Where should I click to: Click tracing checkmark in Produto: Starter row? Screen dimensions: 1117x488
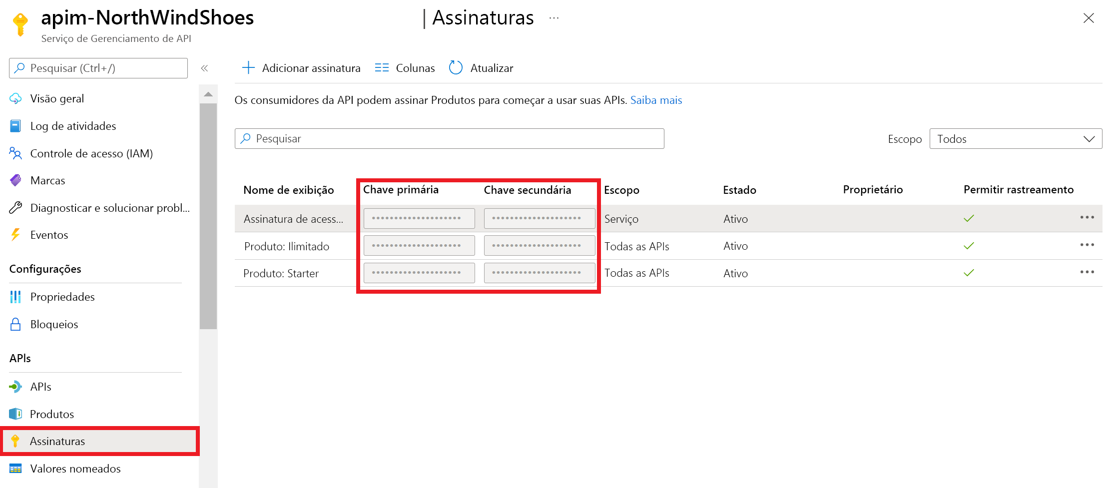[x=969, y=273]
